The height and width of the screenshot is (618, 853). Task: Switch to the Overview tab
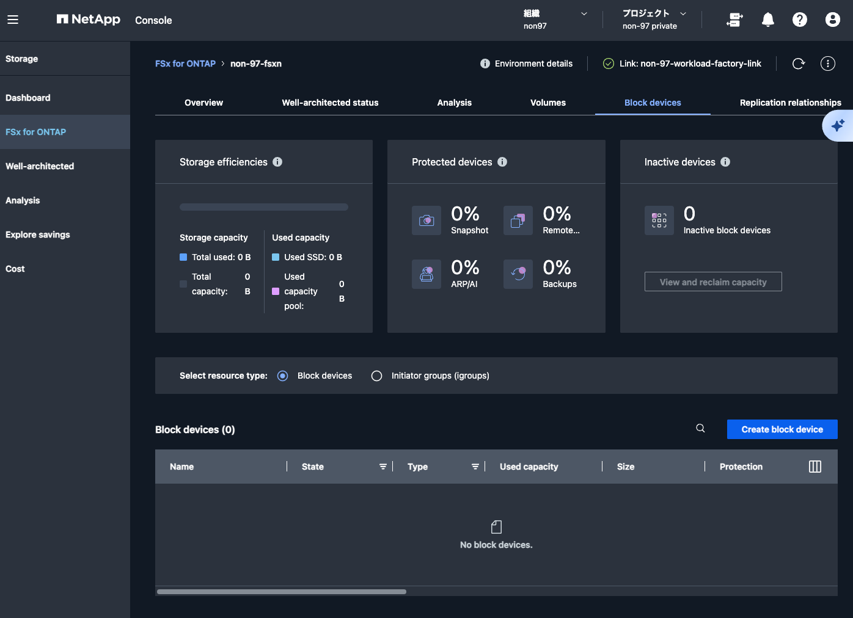[204, 103]
